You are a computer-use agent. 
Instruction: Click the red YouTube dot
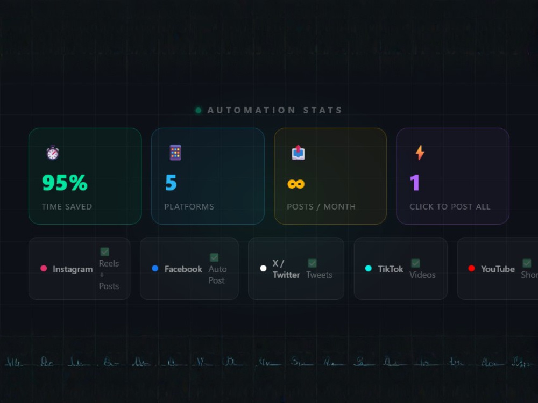(471, 268)
